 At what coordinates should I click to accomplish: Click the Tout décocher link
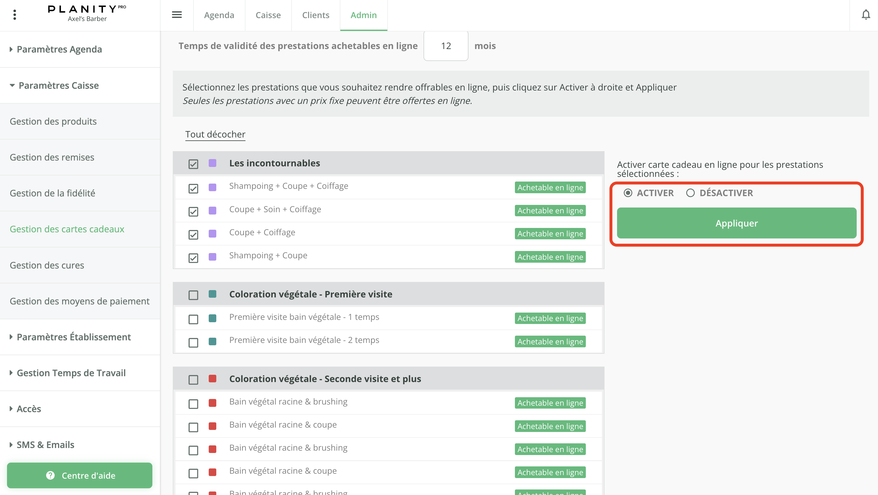click(x=215, y=134)
